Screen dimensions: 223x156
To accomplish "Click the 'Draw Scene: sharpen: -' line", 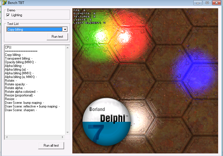I will pyautogui.click(x=21, y=110).
